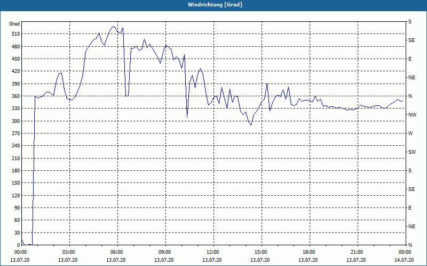Click the y-axis value '180'
This screenshot has height=266, width=427.
(x=16, y=171)
